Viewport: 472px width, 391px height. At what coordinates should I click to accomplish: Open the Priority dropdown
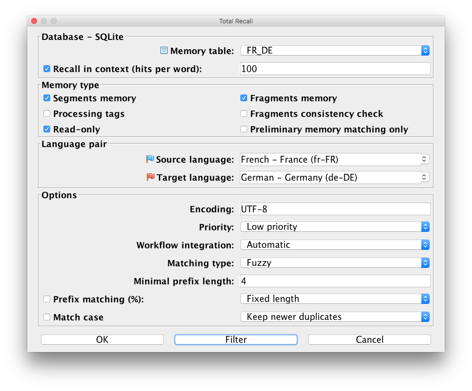[334, 226]
